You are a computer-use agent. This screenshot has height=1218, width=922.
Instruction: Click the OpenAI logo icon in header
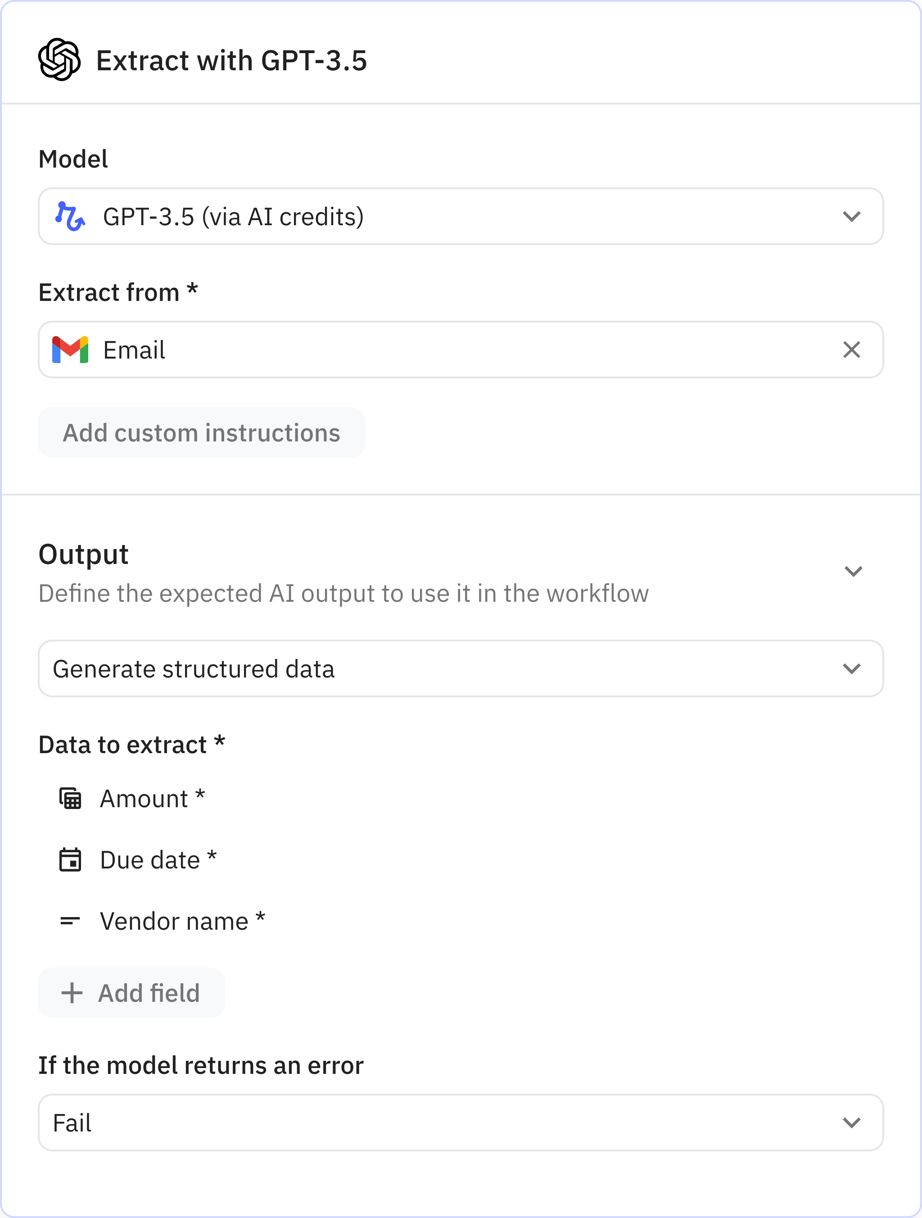[59, 59]
